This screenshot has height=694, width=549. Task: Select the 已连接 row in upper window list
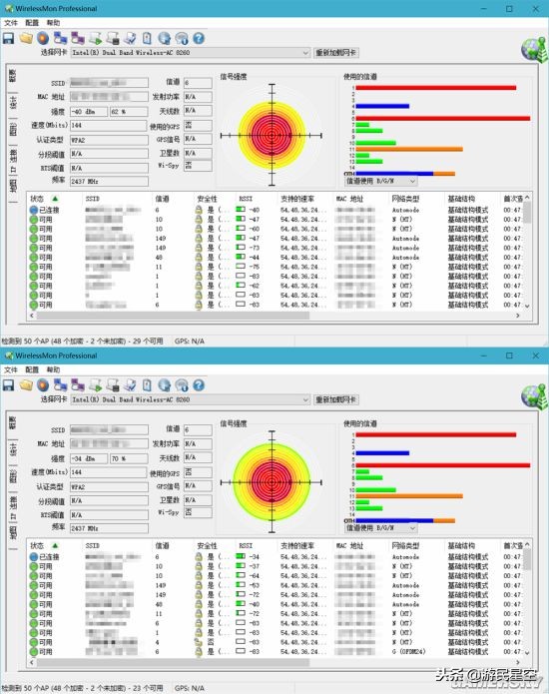point(276,210)
